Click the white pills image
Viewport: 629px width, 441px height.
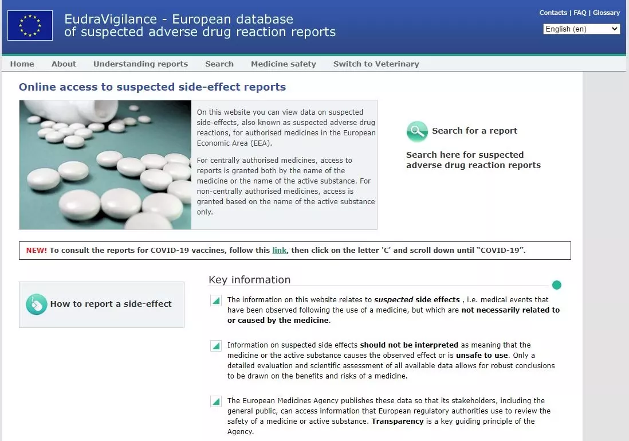tap(105, 165)
